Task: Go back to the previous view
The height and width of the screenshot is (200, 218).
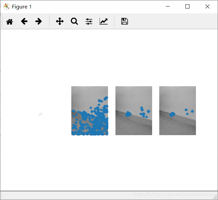Action: click(24, 21)
